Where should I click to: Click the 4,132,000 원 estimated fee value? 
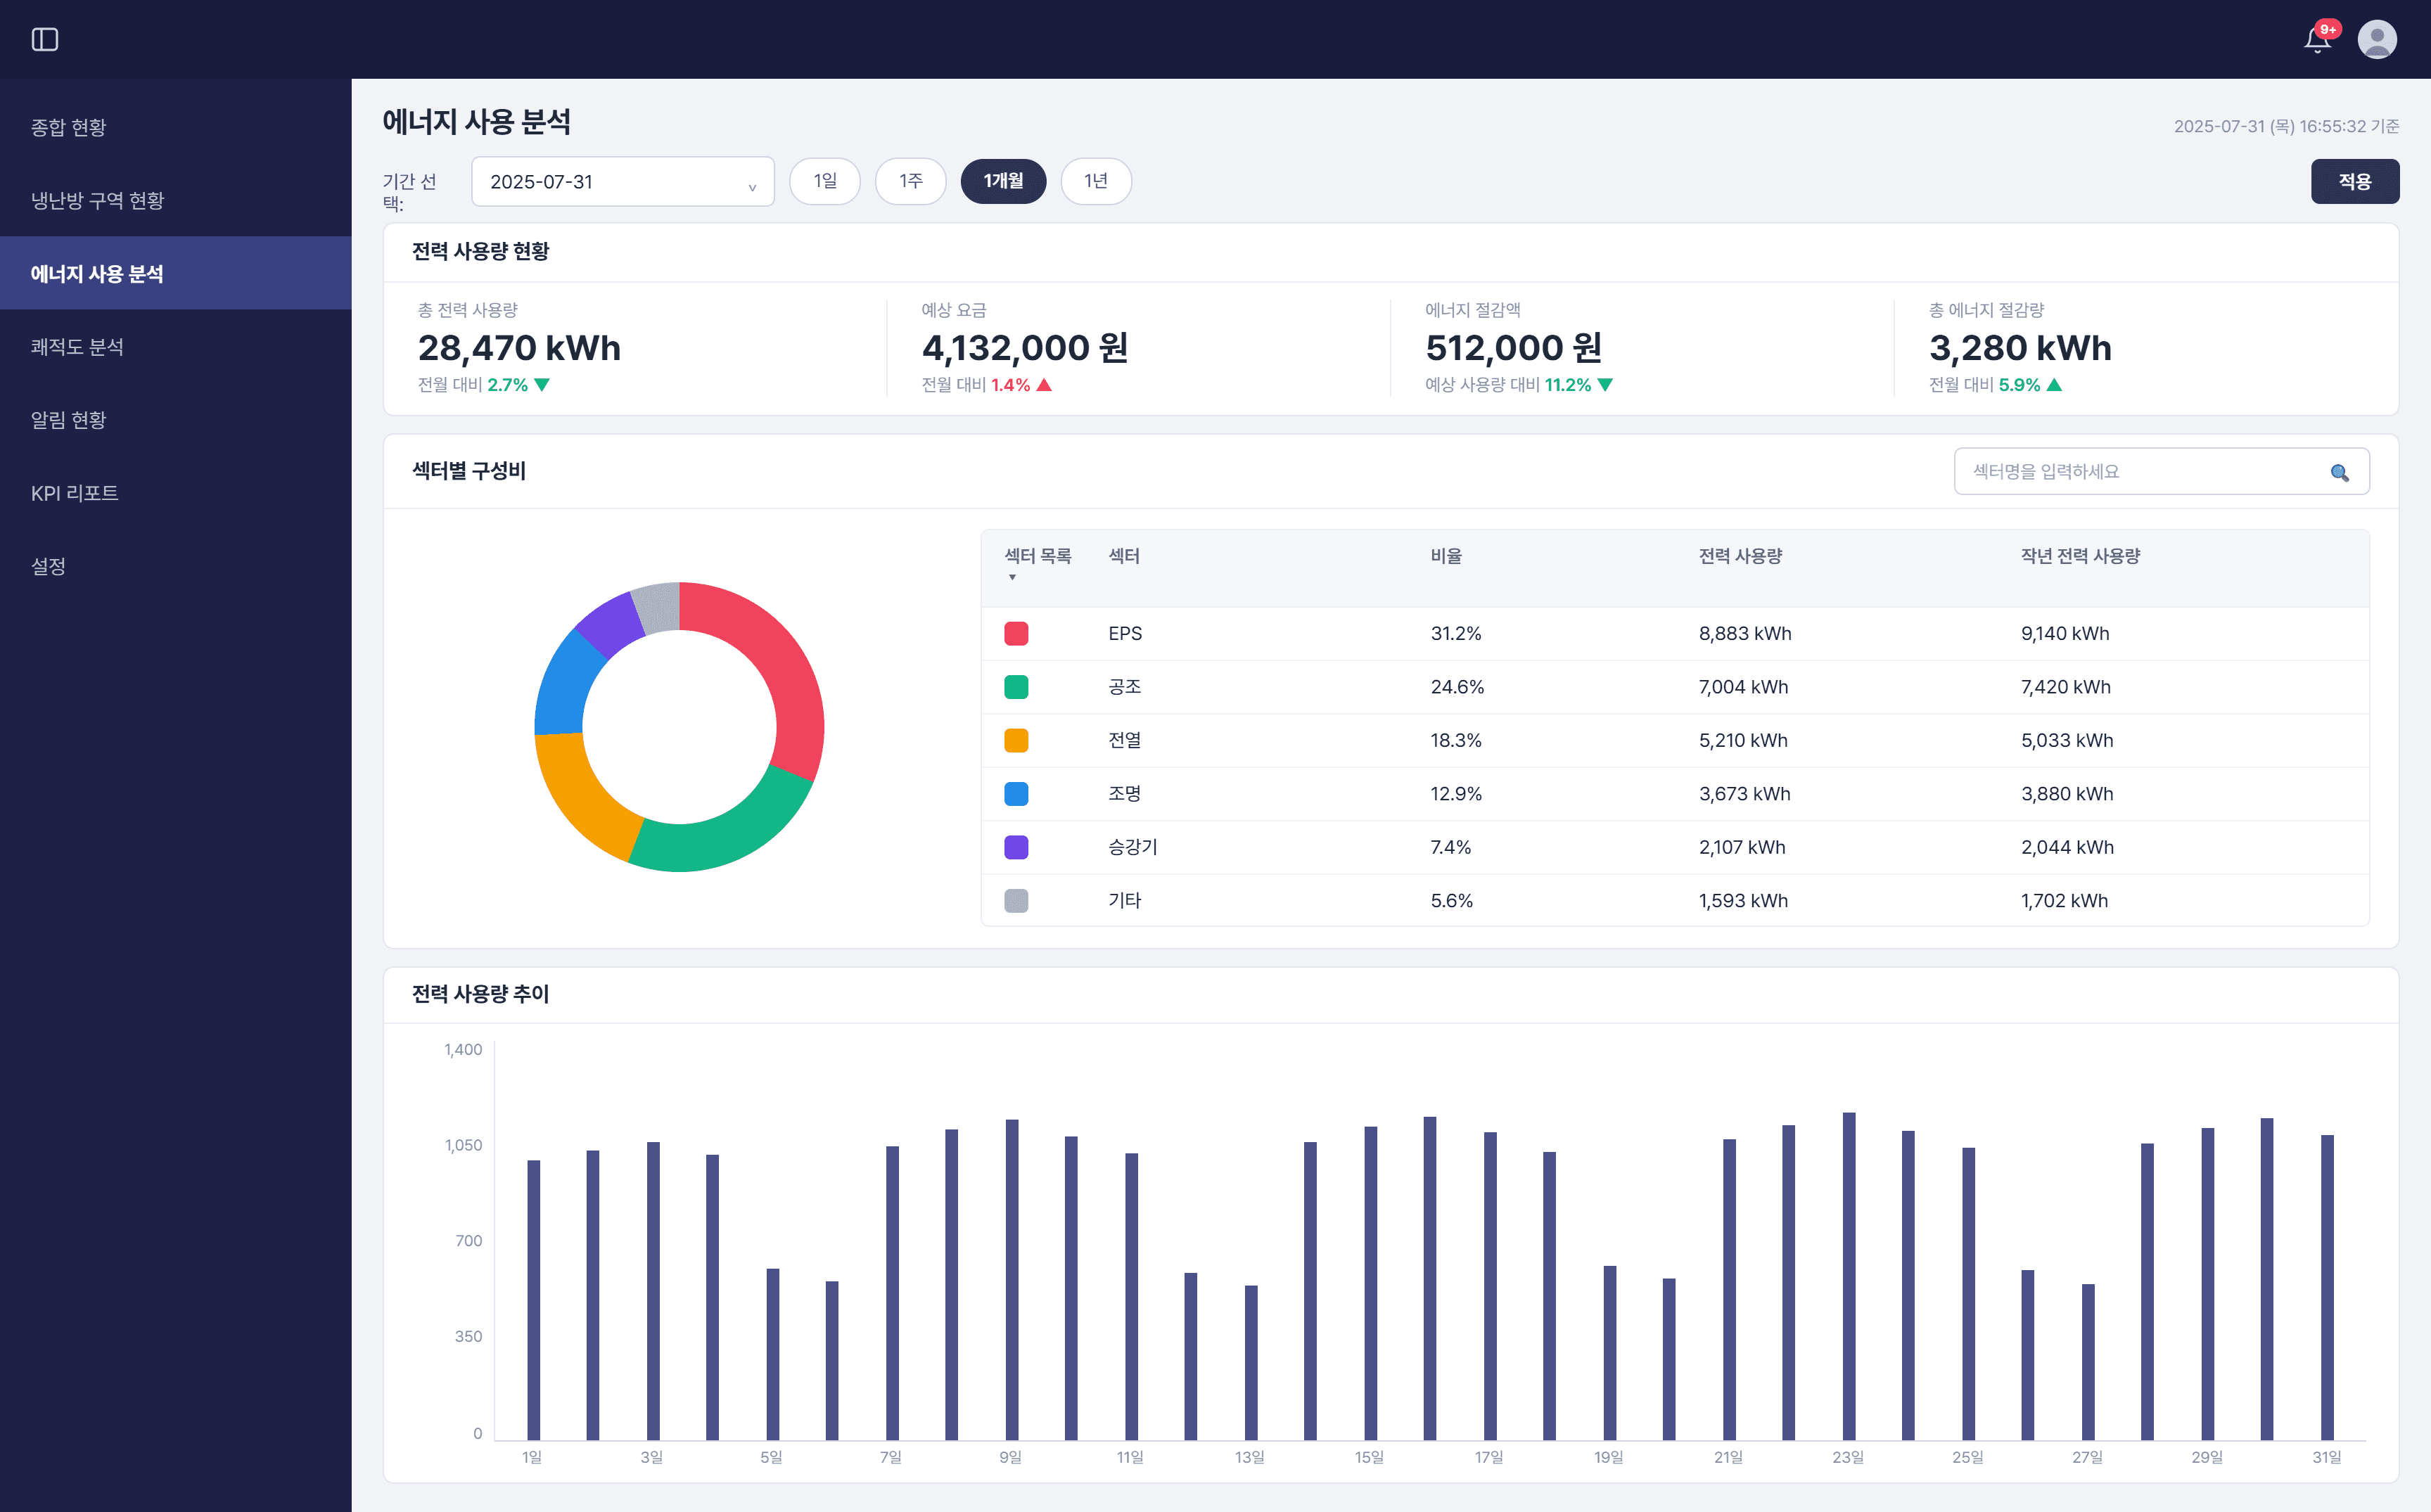[x=1025, y=348]
